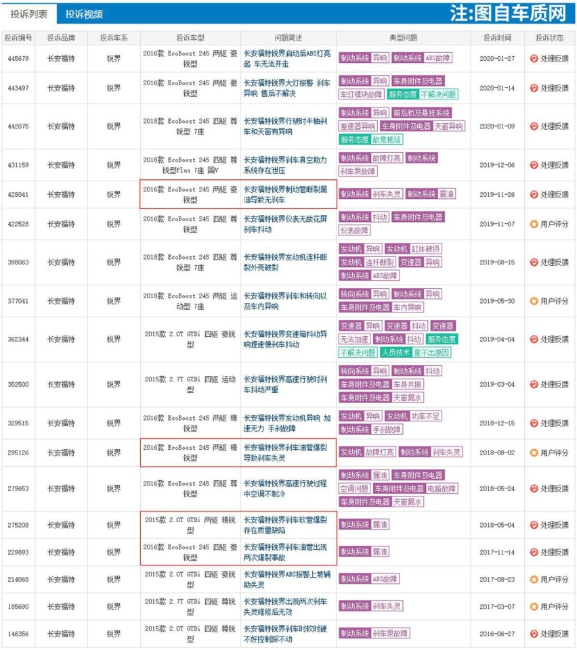Click the 发动机 功率不足 tag

[x=413, y=416]
